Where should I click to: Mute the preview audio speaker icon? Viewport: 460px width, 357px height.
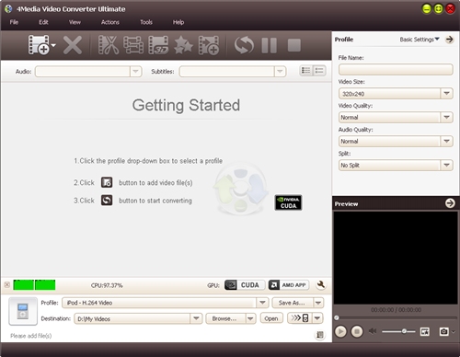tap(373, 331)
